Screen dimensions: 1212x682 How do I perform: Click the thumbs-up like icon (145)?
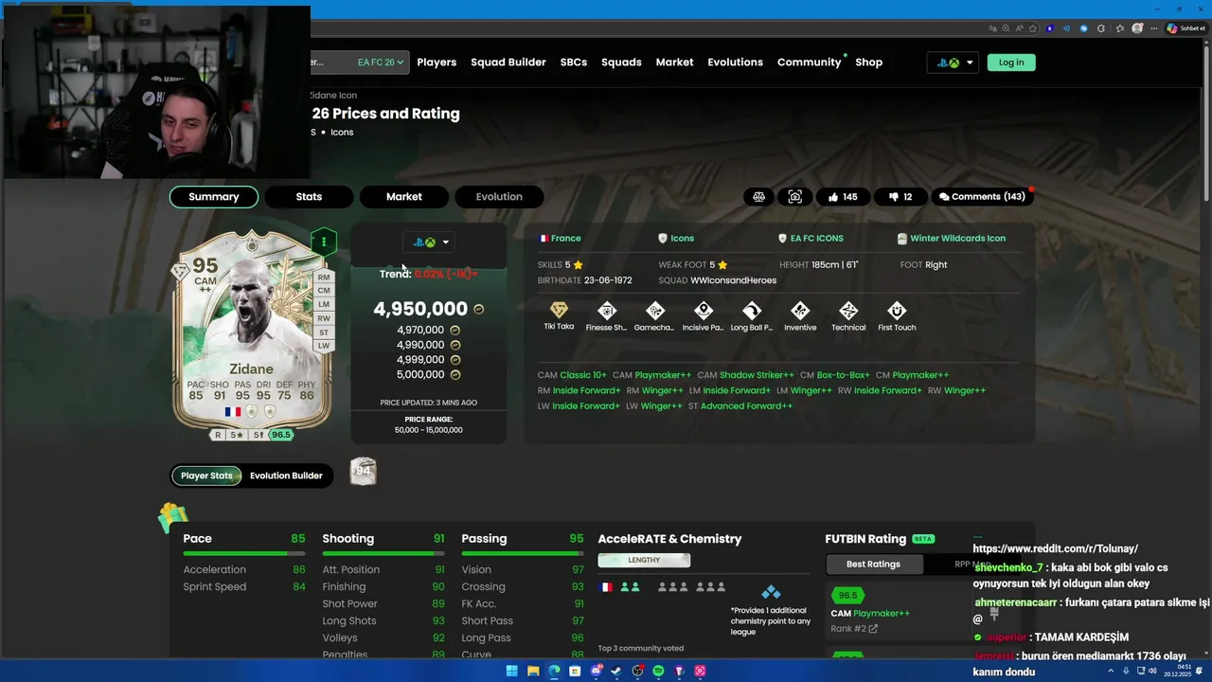833,197
